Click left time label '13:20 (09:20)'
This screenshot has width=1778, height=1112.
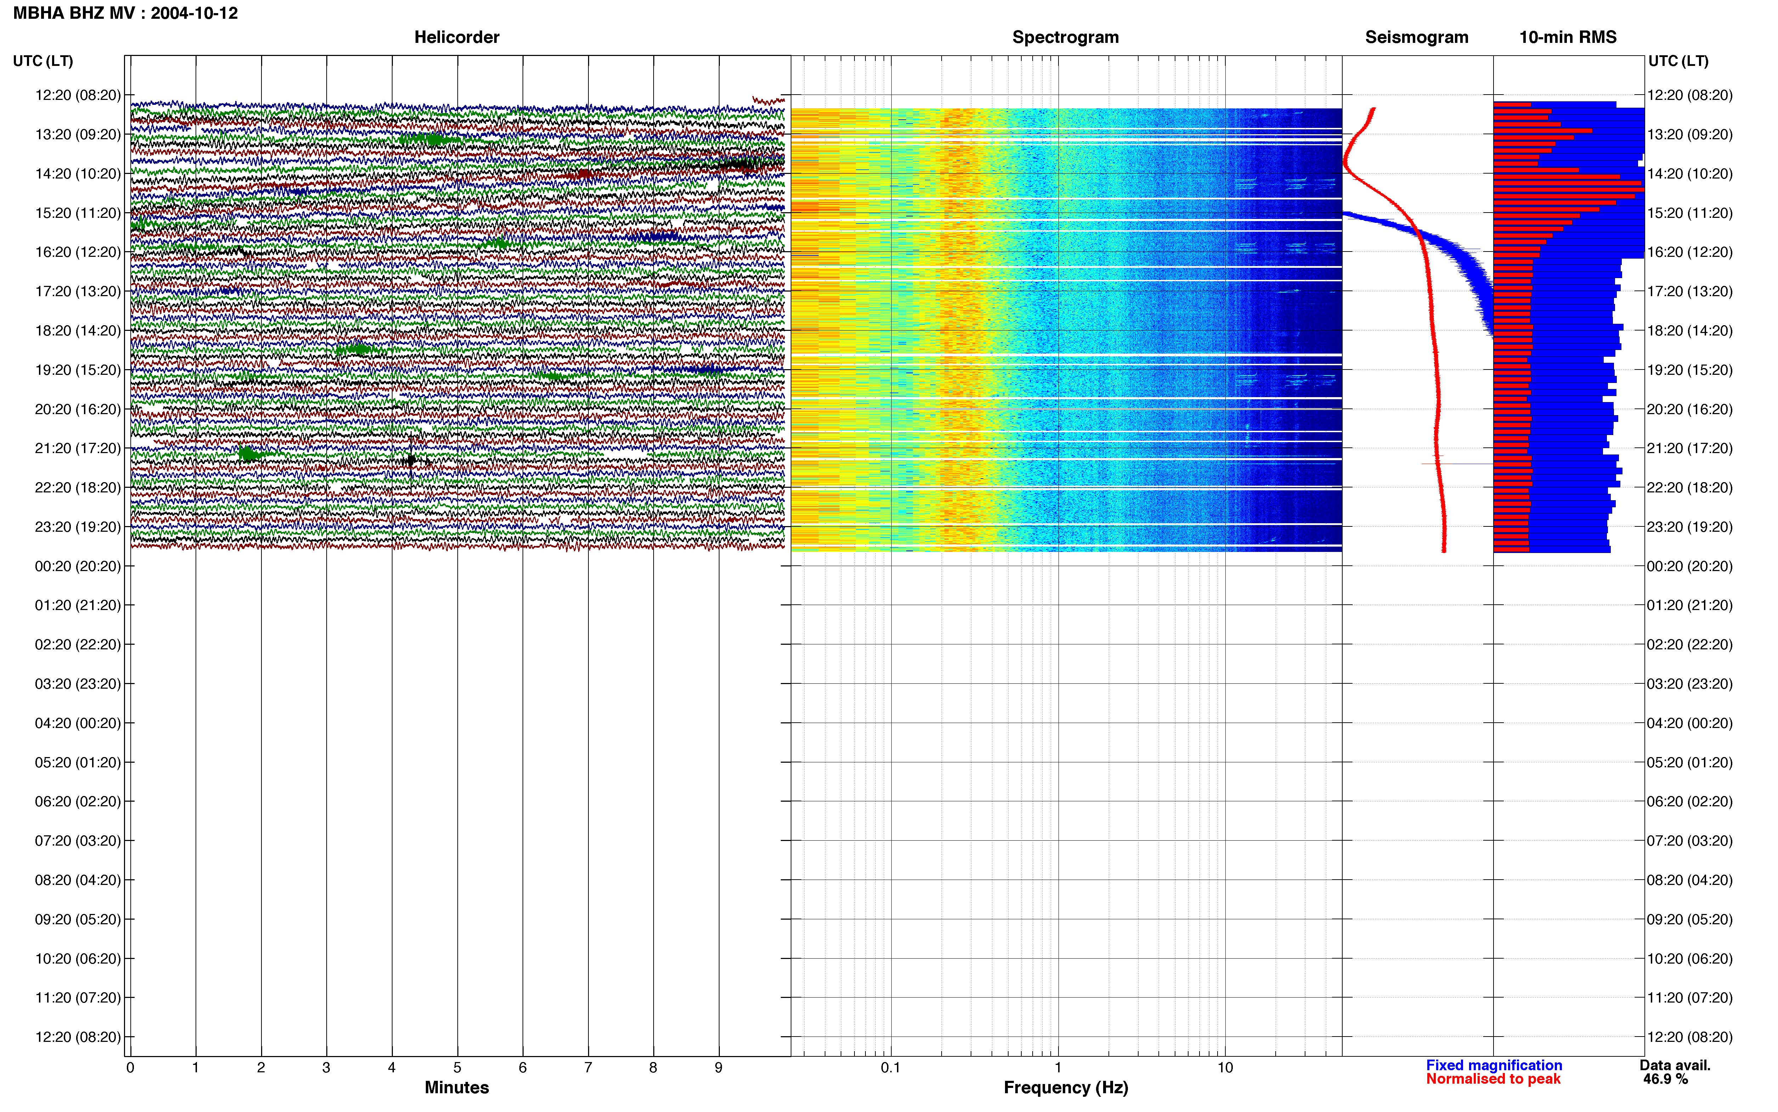point(78,135)
